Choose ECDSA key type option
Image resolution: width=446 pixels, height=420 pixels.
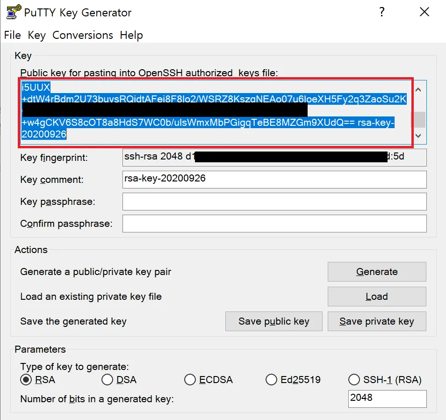190,380
